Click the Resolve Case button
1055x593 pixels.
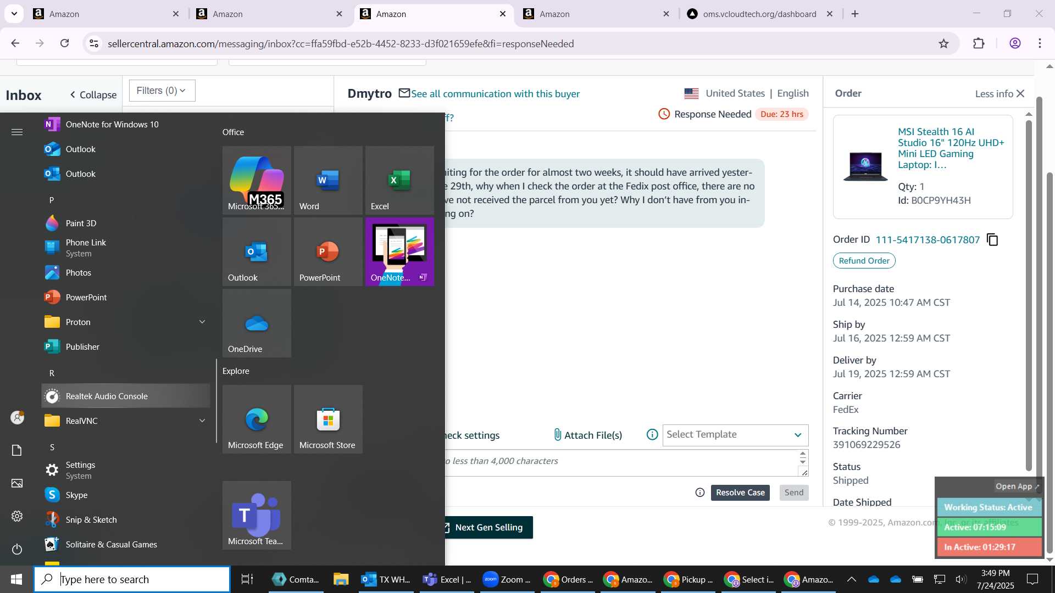tap(740, 493)
